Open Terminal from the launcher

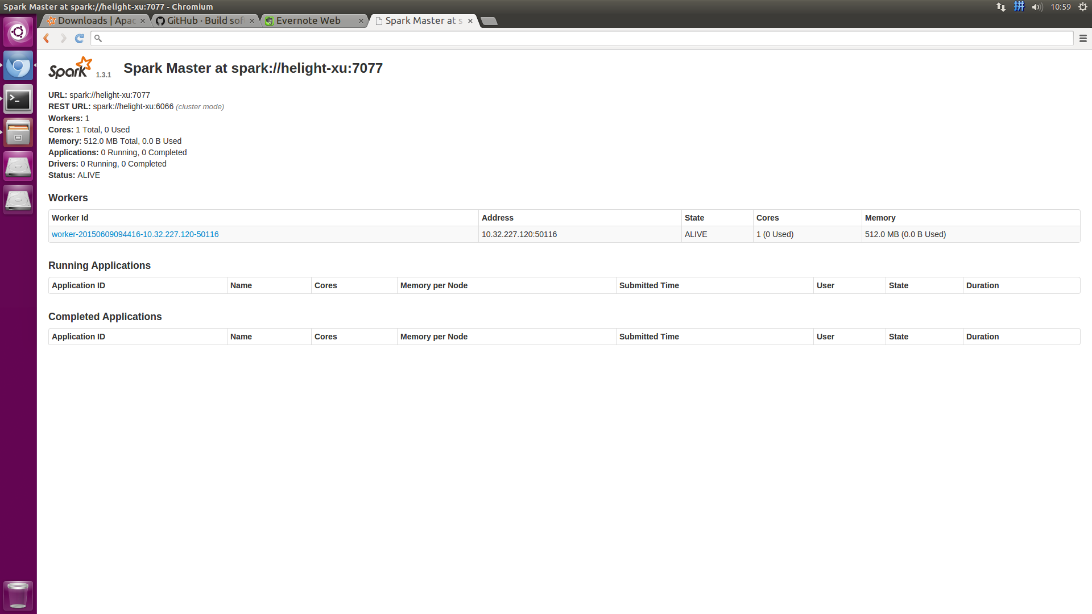pyautogui.click(x=18, y=99)
